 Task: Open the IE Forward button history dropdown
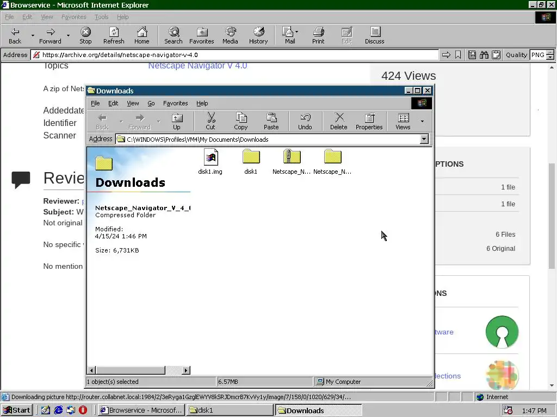point(68,35)
